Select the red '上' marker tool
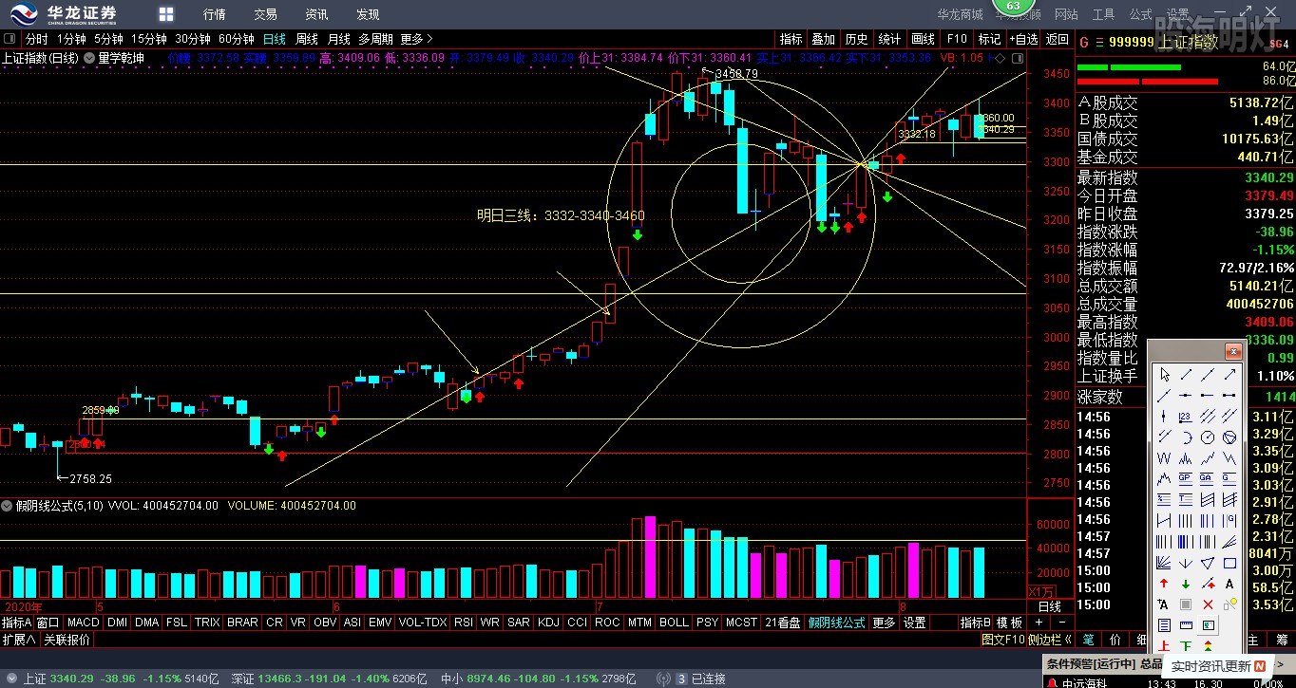1296x688 pixels. click(x=1164, y=646)
